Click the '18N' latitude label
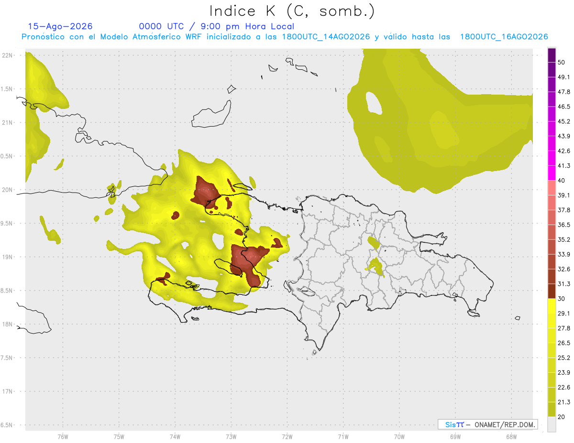This screenshot has height=443, width=574. click(x=7, y=324)
